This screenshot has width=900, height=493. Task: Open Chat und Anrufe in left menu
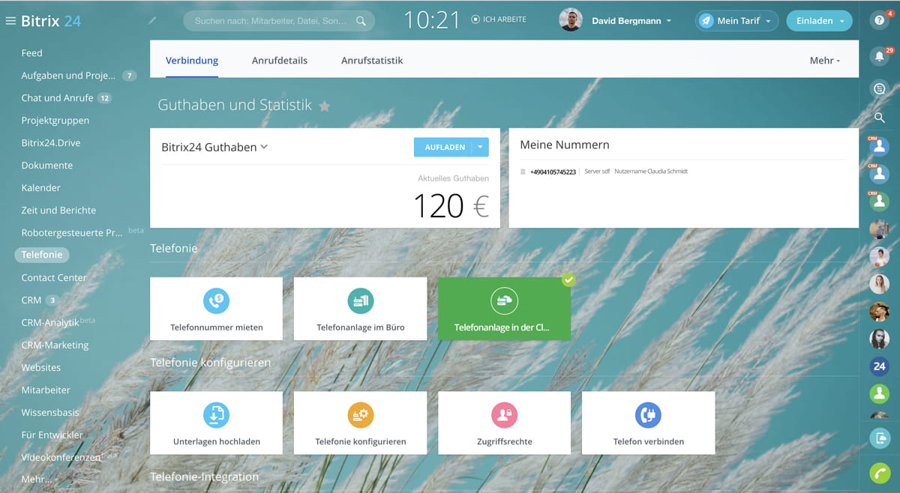(x=58, y=98)
